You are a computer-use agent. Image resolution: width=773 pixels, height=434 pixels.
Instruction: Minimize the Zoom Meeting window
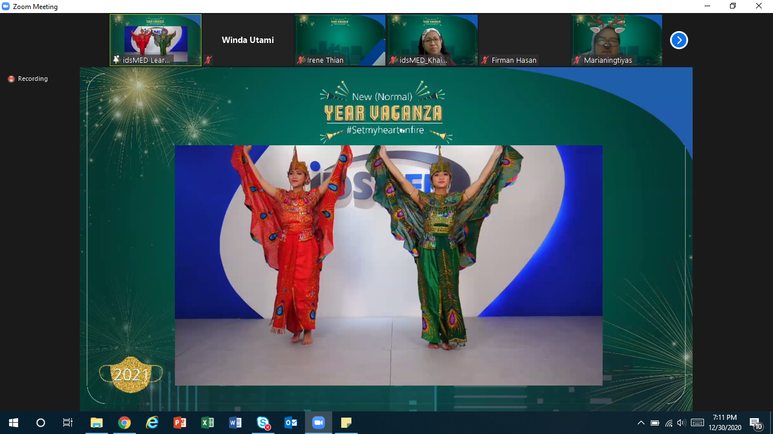[707, 6]
